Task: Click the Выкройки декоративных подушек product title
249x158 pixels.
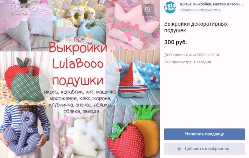Action: 196,27
